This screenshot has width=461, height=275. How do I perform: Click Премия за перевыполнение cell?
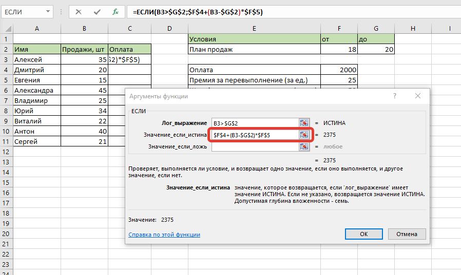tap(254, 80)
